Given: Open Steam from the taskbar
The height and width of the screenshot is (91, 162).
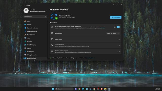Looking at the screenshot, I should [91, 89].
